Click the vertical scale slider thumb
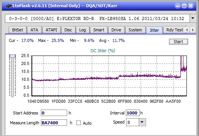 (13, 56)
